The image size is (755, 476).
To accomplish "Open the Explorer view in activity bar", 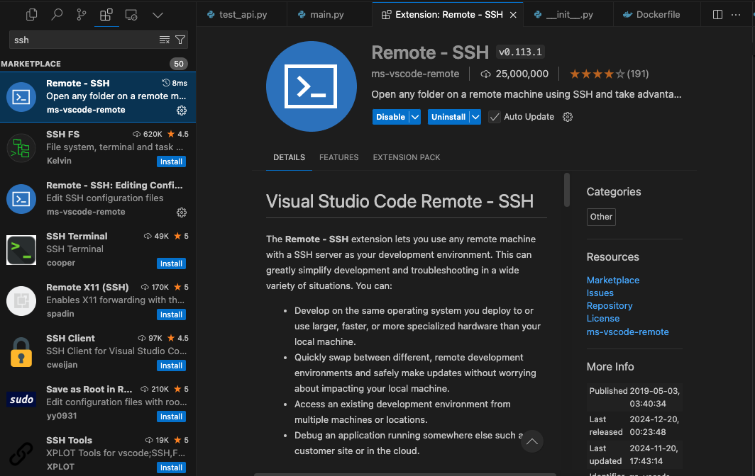I will [x=32, y=15].
